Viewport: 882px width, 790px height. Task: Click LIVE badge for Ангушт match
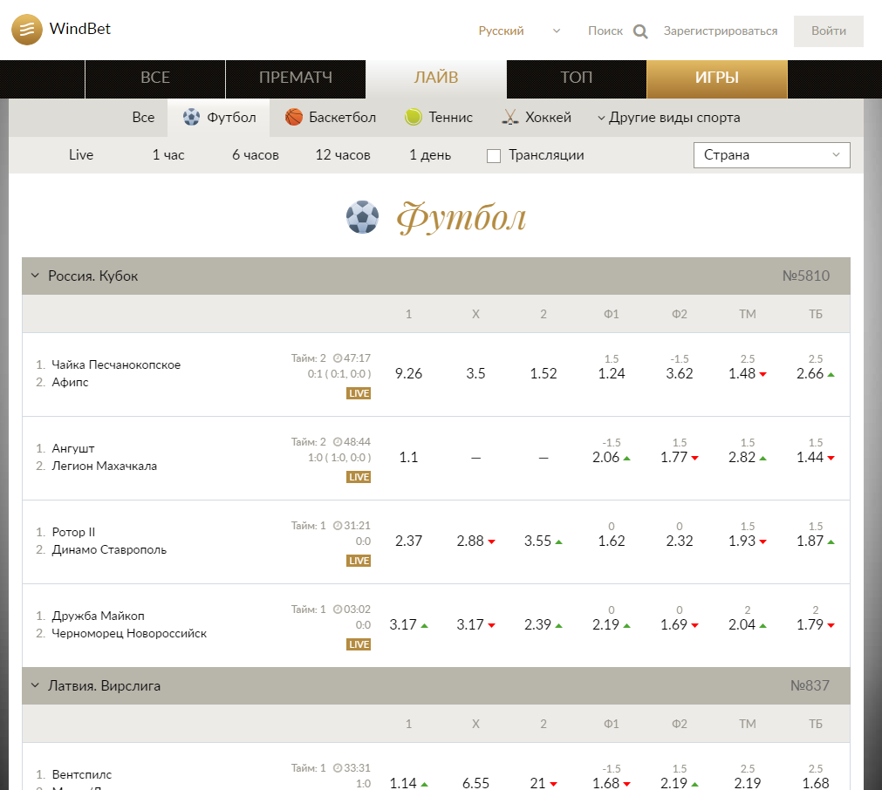coord(359,477)
